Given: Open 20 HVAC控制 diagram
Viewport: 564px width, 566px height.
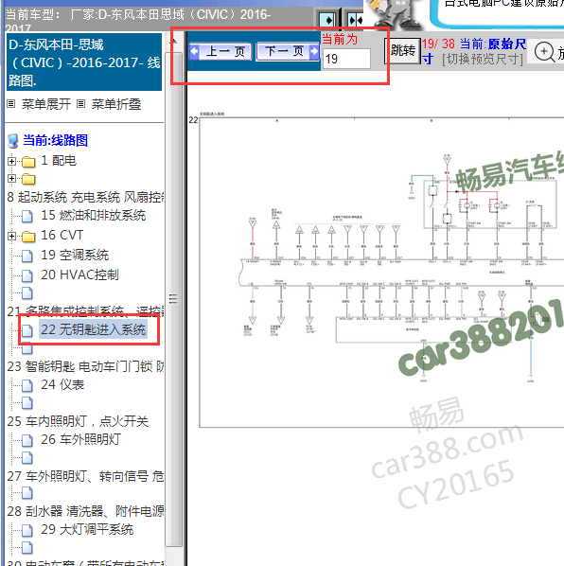Looking at the screenshot, I should (x=79, y=275).
